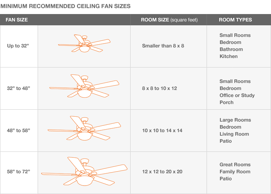271x194 pixels.
Task: Click the smallest ceiling fan illustration
Action: coord(84,45)
